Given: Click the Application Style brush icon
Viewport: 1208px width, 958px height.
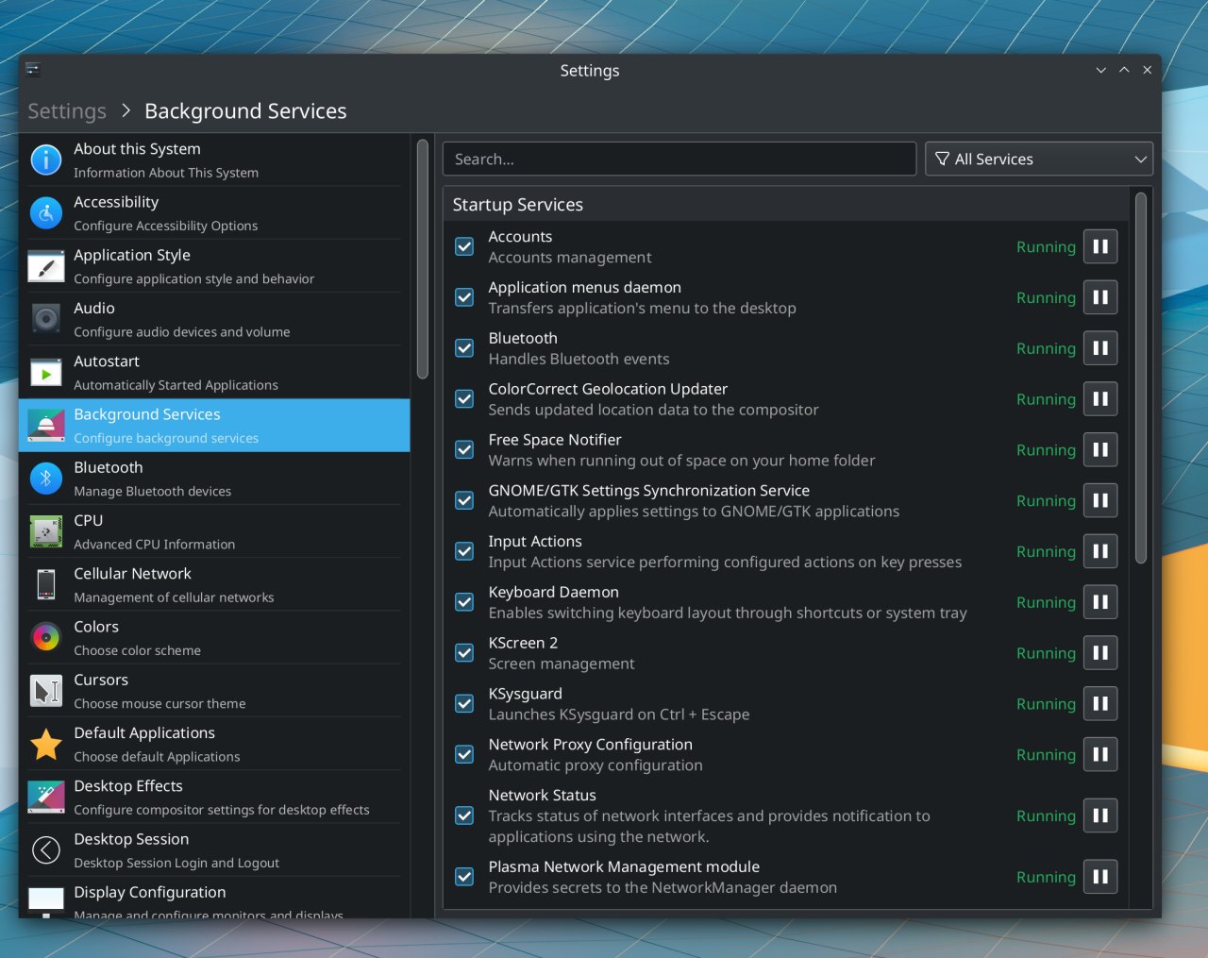Looking at the screenshot, I should coord(45,266).
